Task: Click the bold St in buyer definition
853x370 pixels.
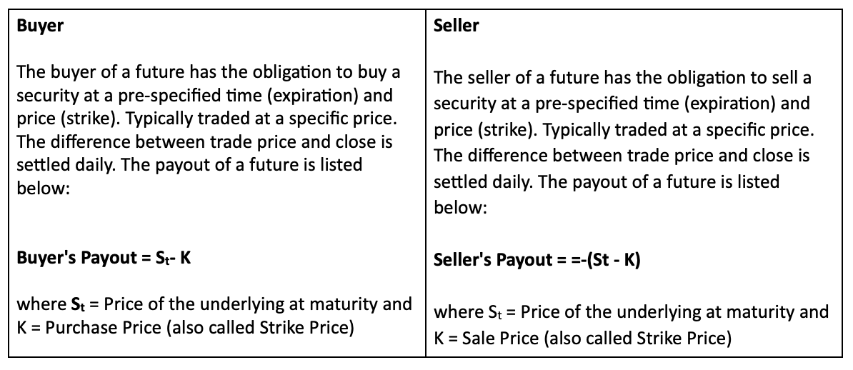Action: (79, 304)
